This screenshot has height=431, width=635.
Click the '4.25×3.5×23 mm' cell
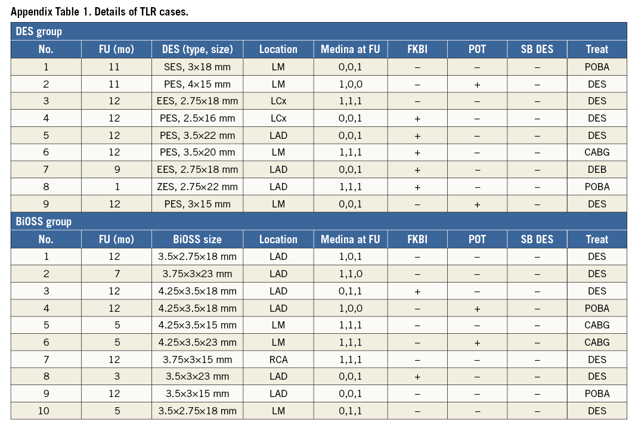pos(197,343)
